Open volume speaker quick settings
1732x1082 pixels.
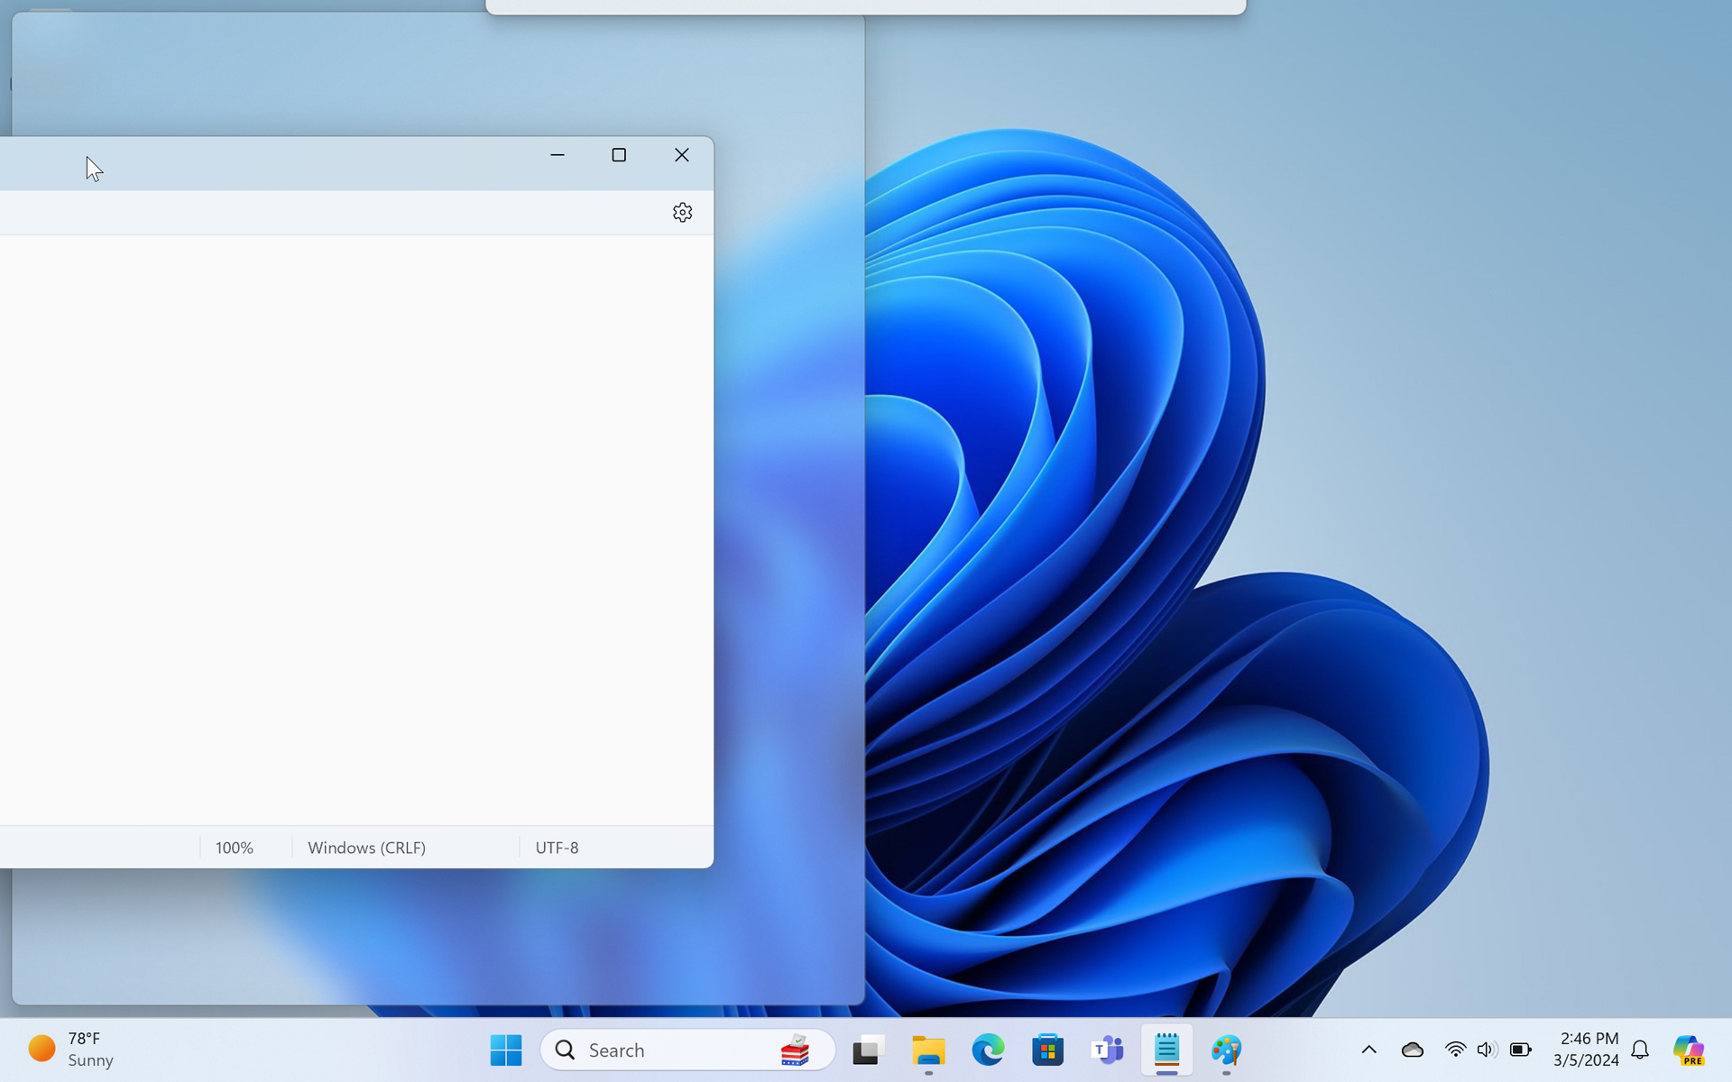coord(1487,1050)
